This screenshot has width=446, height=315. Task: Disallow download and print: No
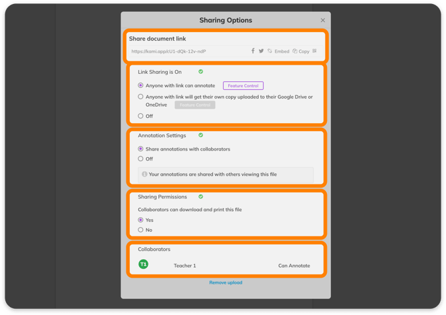(x=140, y=230)
